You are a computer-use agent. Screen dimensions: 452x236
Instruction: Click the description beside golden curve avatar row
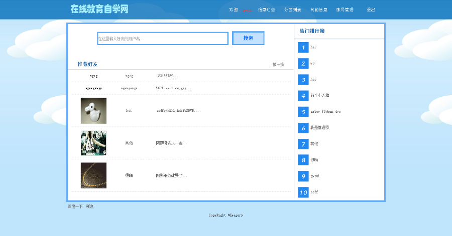(x=172, y=176)
